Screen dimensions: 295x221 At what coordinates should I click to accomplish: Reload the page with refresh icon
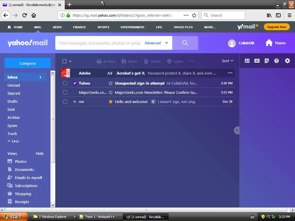pos(24,15)
